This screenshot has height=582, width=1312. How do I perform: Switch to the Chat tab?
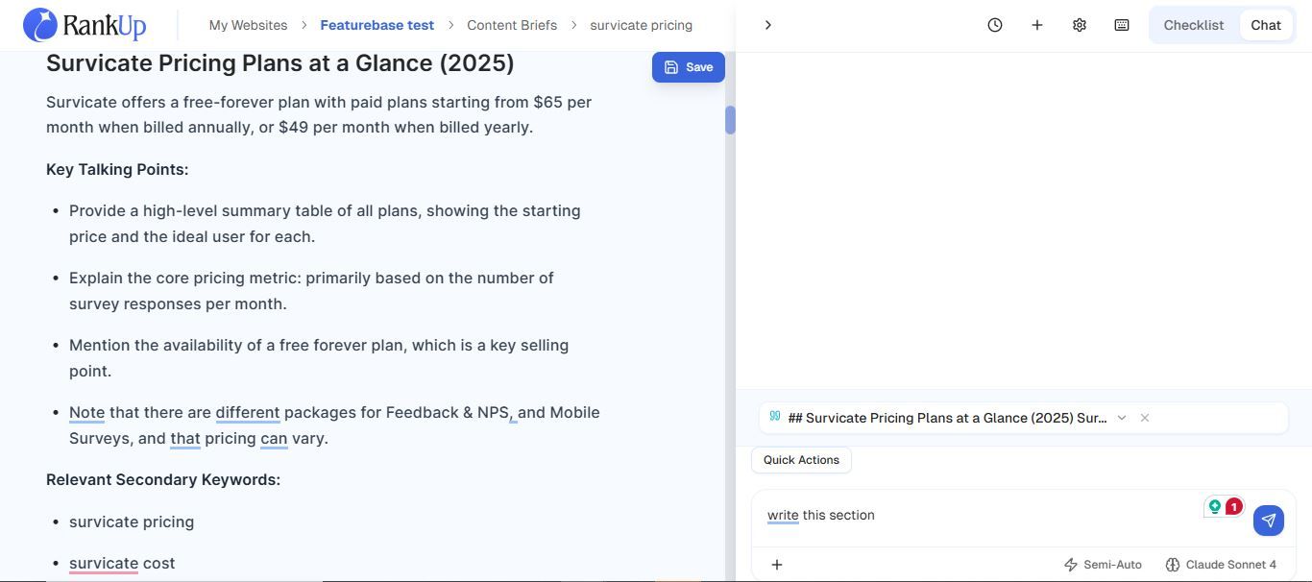point(1266,25)
